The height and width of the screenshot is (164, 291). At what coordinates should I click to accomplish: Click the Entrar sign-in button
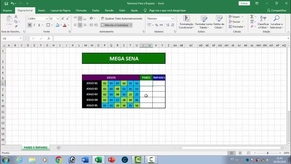click(244, 3)
